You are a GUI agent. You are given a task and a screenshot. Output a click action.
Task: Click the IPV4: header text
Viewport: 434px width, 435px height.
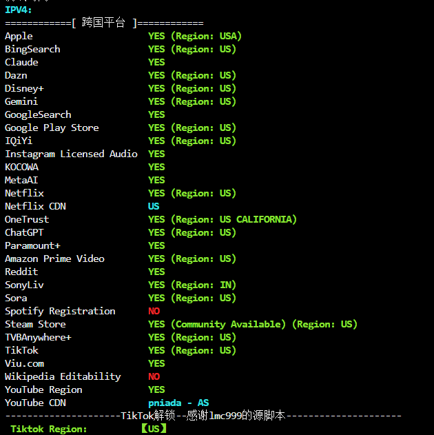[19, 10]
